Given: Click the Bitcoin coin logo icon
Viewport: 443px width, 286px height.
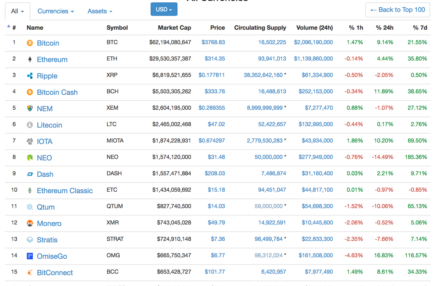Looking at the screenshot, I should [x=30, y=43].
